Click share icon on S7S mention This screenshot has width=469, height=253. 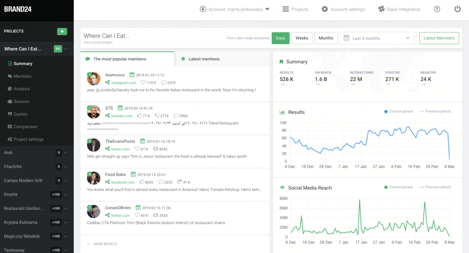click(107, 116)
